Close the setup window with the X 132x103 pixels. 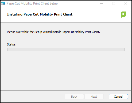pyautogui.click(x=126, y=3)
